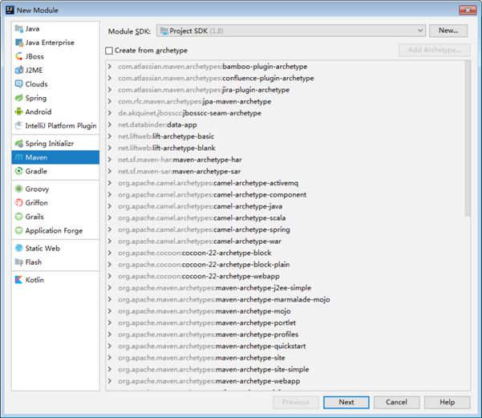
Task: Select the camel-archetype-activemq entry
Action: [208, 183]
